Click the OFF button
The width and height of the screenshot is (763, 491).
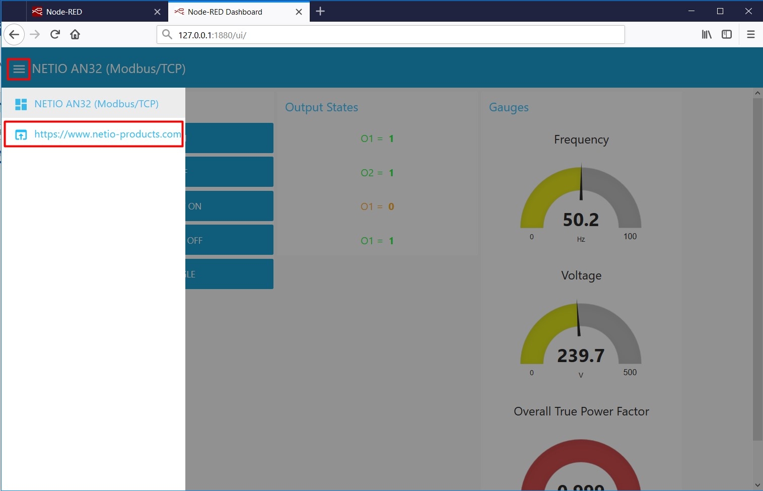pyautogui.click(x=229, y=240)
